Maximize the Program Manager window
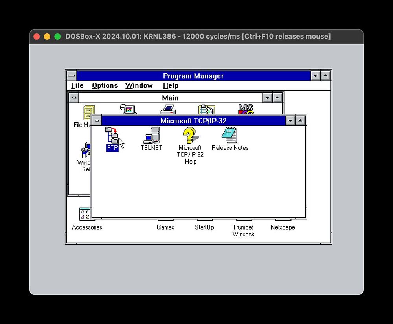 325,75
